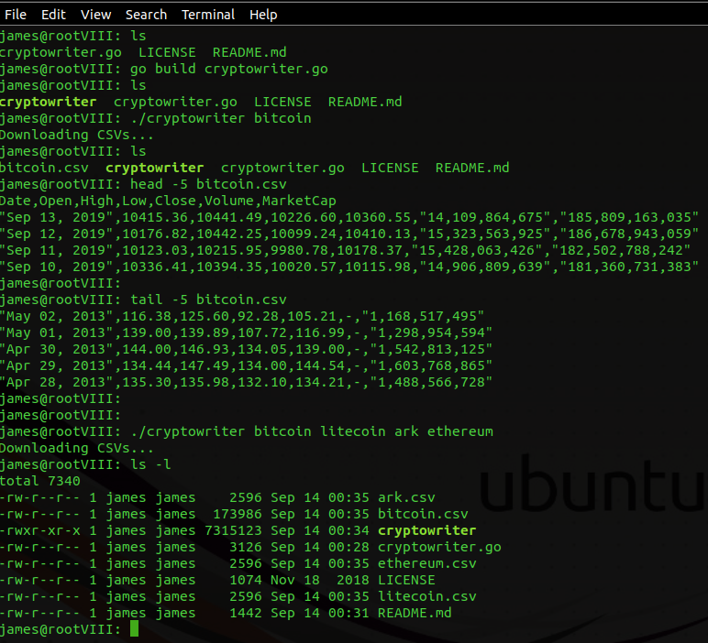Click the ark.csv file name
708x643 pixels.
[406, 497]
